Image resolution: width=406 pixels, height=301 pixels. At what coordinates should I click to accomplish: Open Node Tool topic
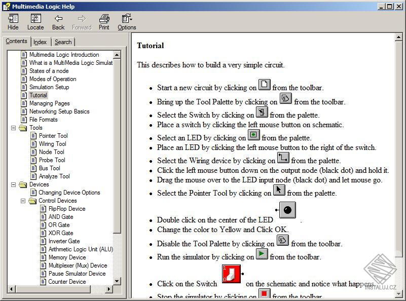[52, 152]
